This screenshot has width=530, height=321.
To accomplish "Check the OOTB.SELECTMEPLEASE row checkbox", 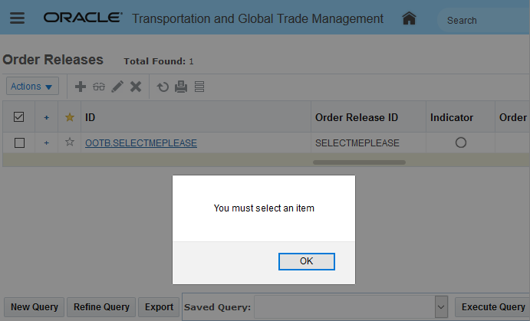I will [19, 142].
